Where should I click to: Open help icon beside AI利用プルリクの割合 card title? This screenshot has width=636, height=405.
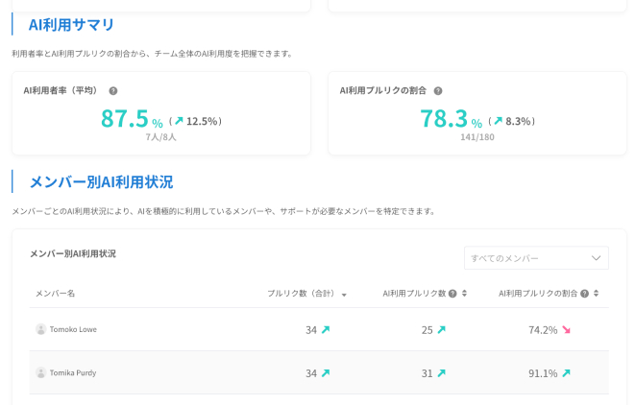pyautogui.click(x=438, y=91)
